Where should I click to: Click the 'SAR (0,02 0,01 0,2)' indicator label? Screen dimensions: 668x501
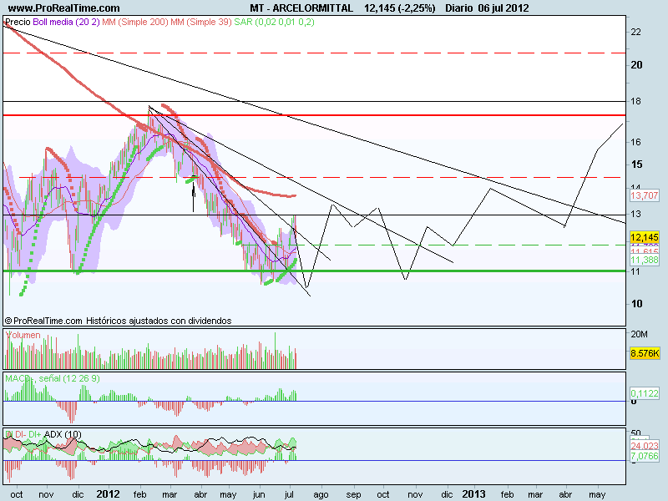(x=274, y=22)
